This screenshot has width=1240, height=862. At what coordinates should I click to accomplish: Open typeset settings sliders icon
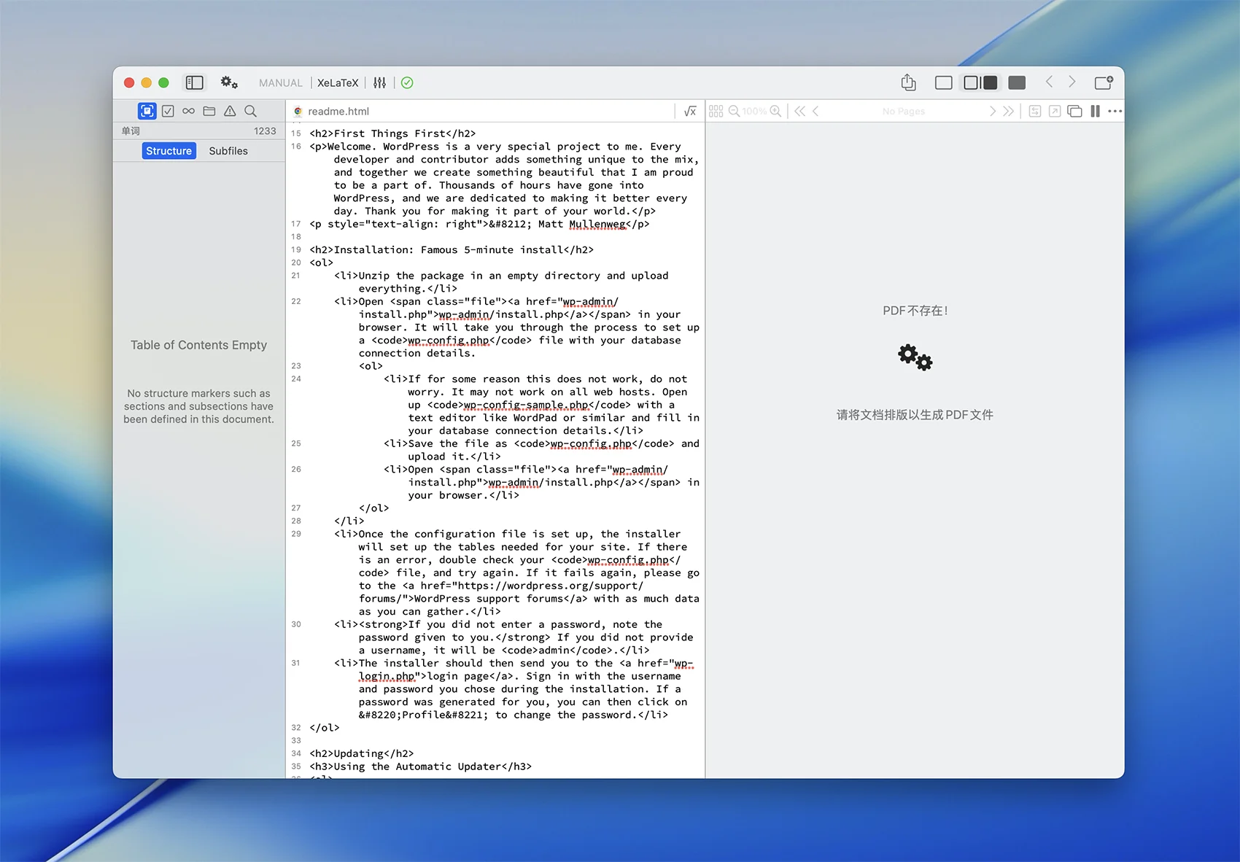pos(379,83)
